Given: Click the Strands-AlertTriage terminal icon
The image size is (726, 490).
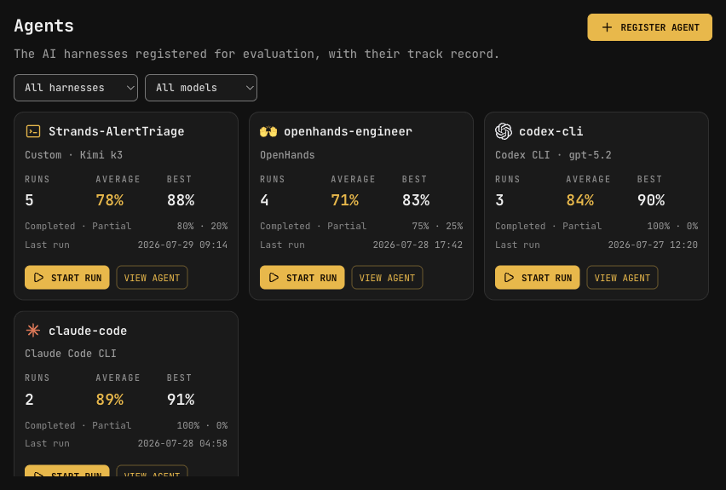Looking at the screenshot, I should [x=33, y=131].
